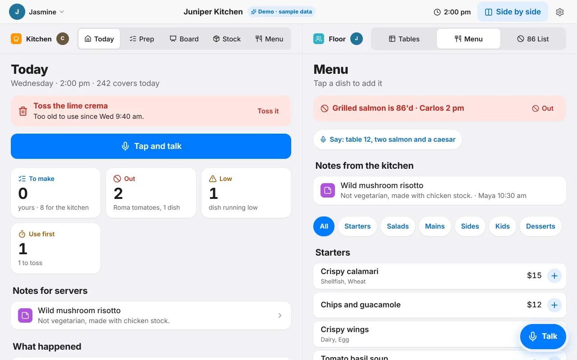This screenshot has height=360, width=577.
Task: Click the orange Kitchen chef hat icon
Action: (16, 39)
